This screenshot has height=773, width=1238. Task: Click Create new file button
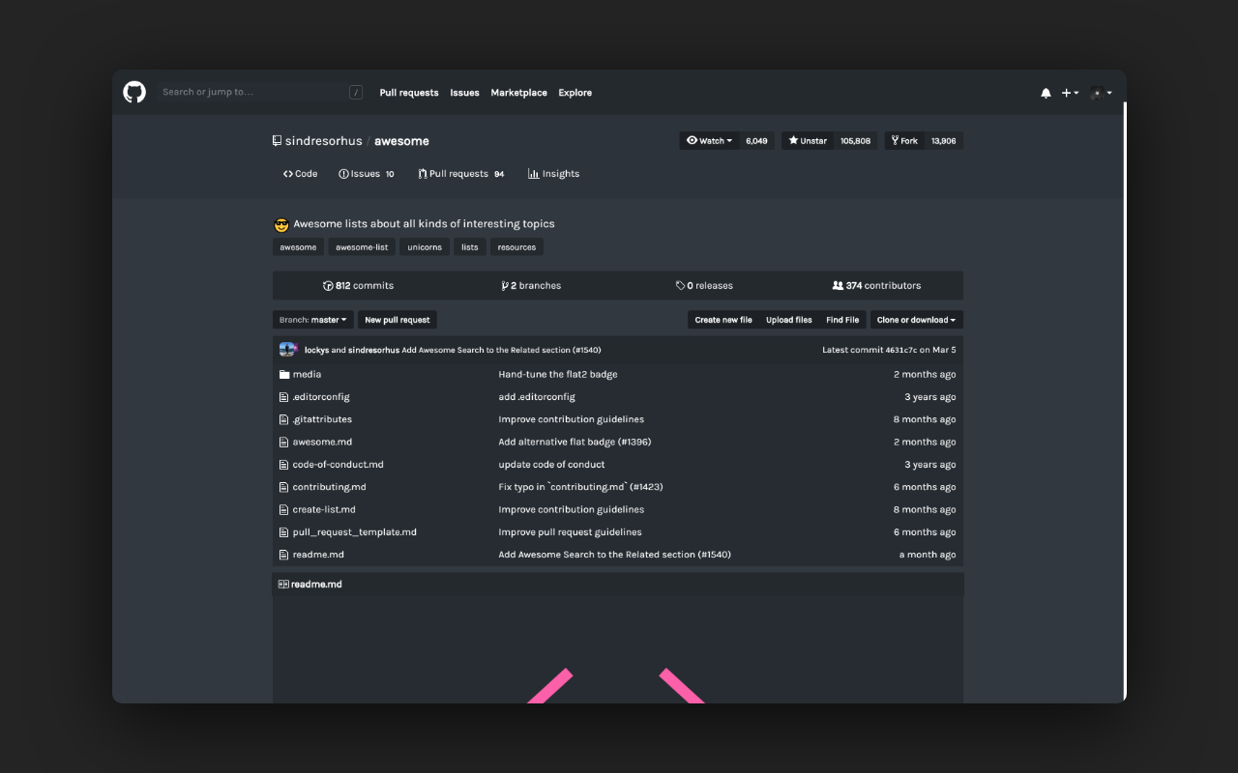(723, 320)
